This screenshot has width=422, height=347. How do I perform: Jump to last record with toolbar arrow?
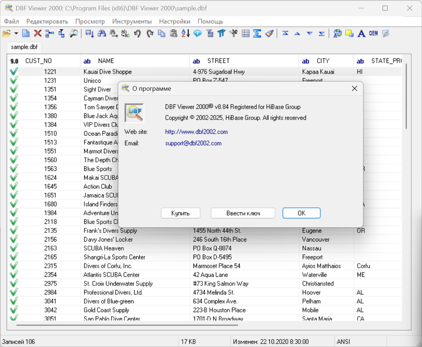[x=322, y=33]
